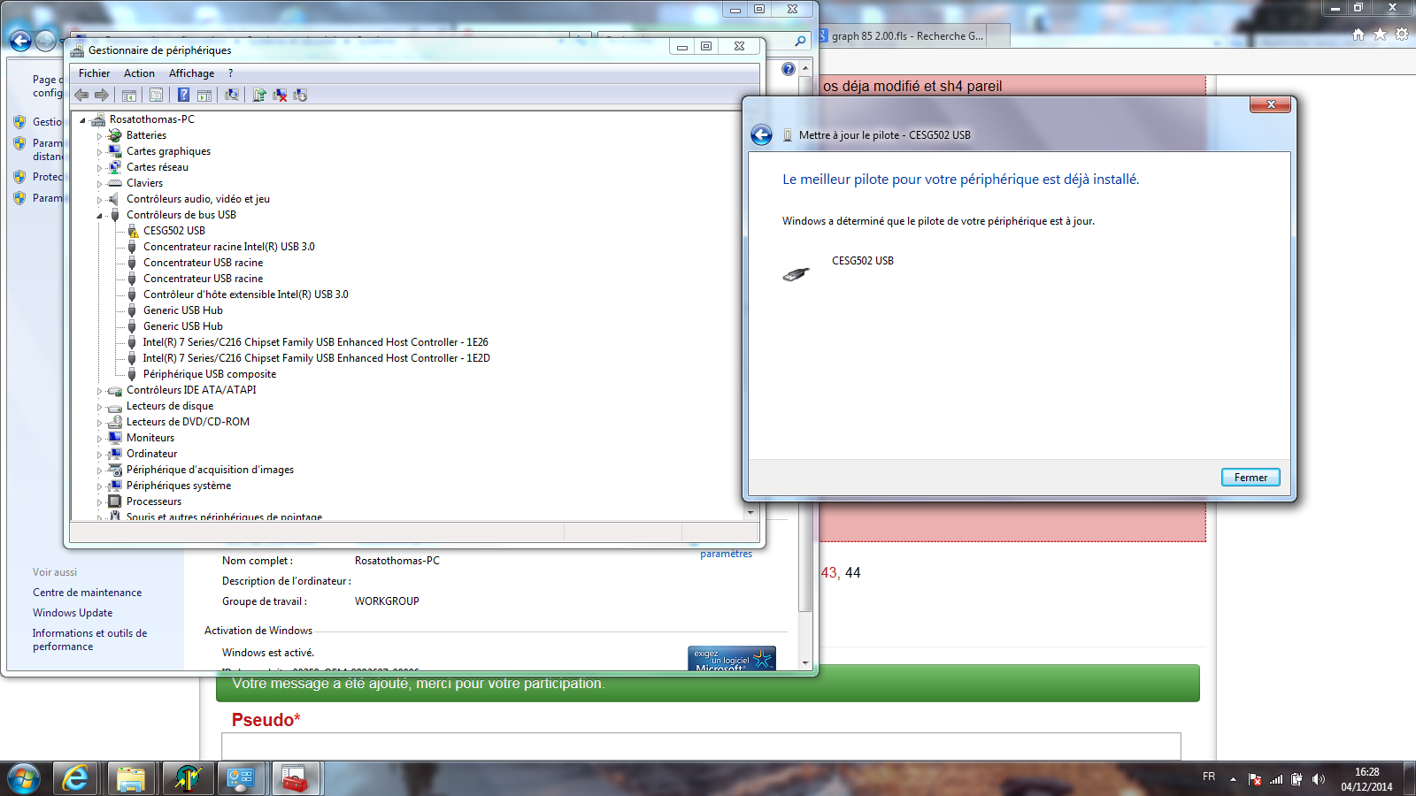
Task: Click page 43 link on the web page
Action: point(828,573)
